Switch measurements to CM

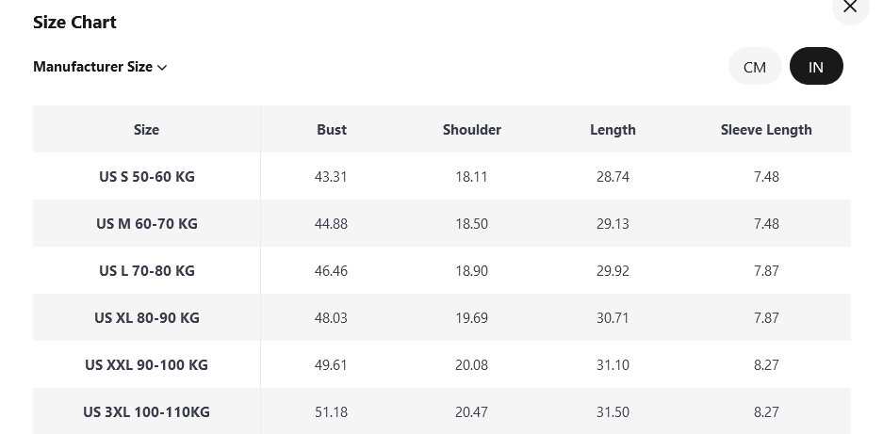755,67
